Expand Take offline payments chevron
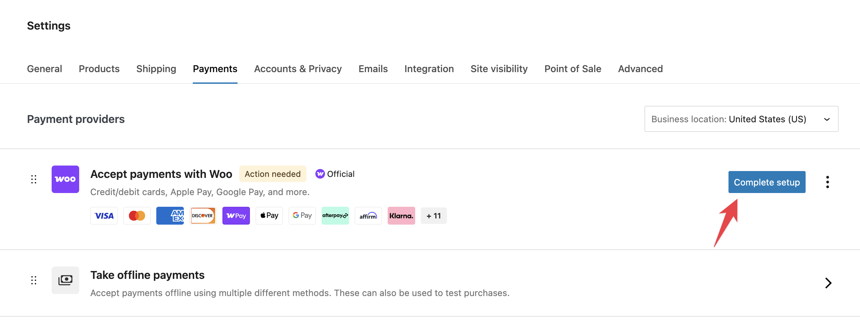860x328 pixels. (828, 283)
